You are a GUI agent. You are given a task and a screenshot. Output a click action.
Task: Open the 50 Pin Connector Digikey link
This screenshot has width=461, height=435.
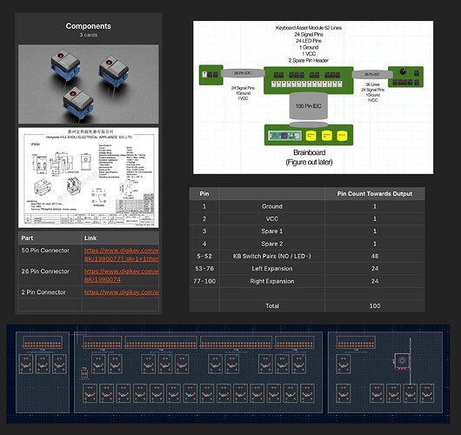click(122, 255)
